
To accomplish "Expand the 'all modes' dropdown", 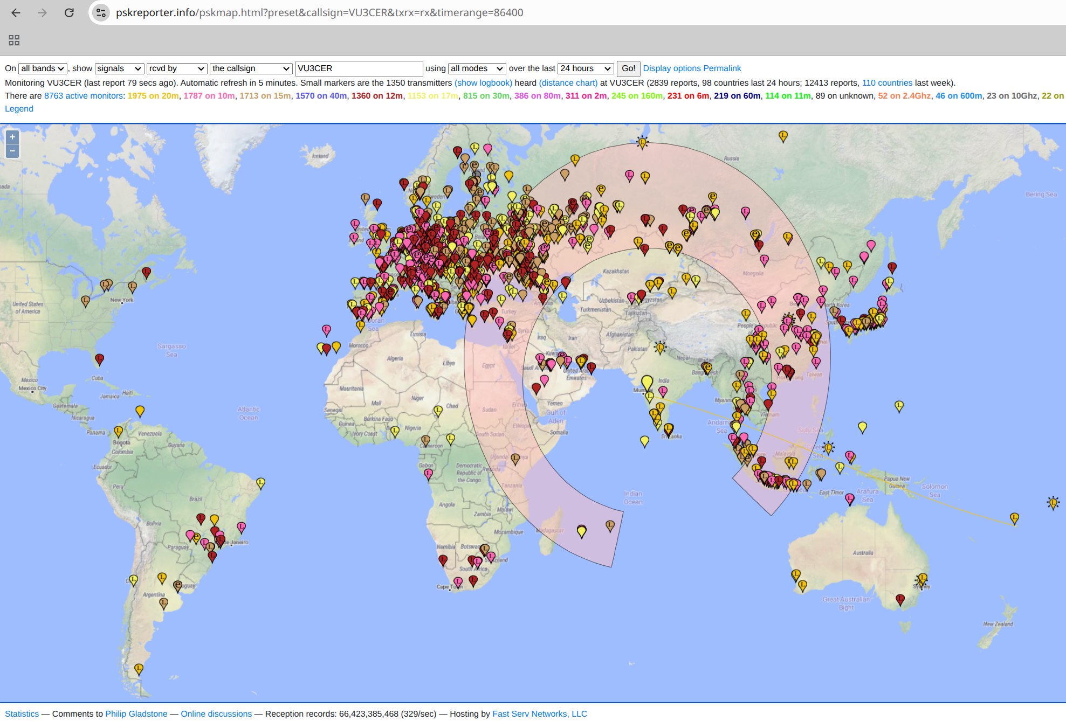I will tap(477, 68).
